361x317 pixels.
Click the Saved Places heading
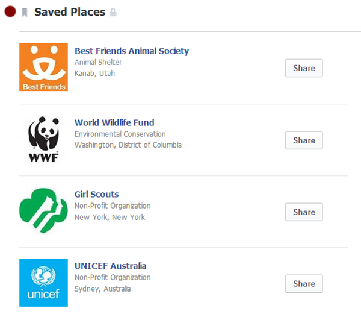click(70, 12)
